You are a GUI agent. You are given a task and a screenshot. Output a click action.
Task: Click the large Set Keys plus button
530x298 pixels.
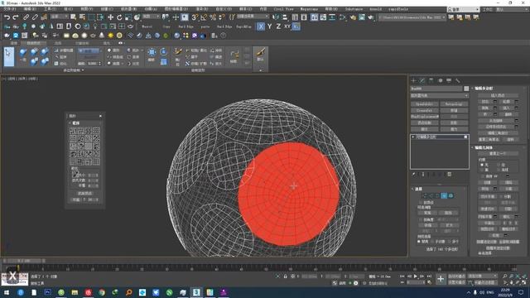(441, 279)
